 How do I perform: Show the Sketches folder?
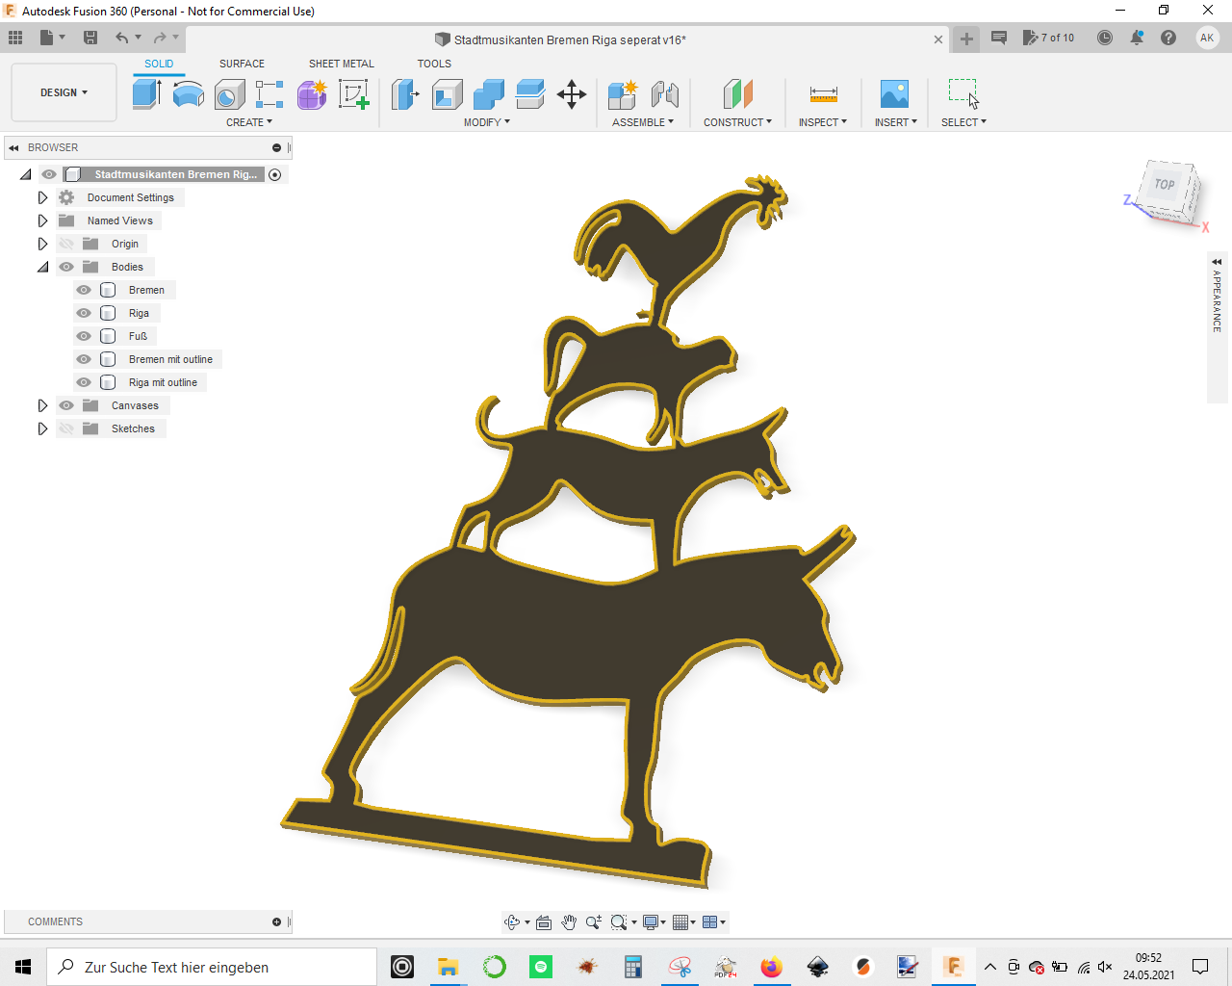(66, 428)
